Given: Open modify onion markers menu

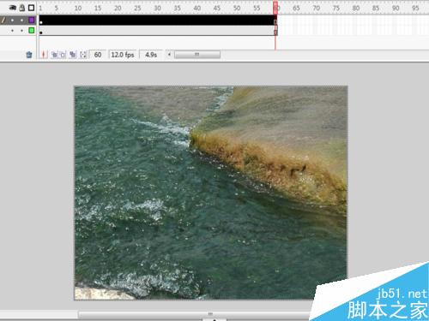Looking at the screenshot, I should click(x=83, y=55).
